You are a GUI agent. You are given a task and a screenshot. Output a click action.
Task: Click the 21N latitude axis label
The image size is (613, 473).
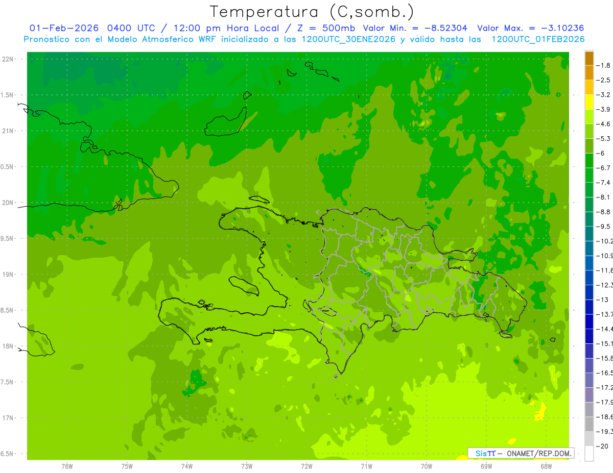click(x=8, y=131)
